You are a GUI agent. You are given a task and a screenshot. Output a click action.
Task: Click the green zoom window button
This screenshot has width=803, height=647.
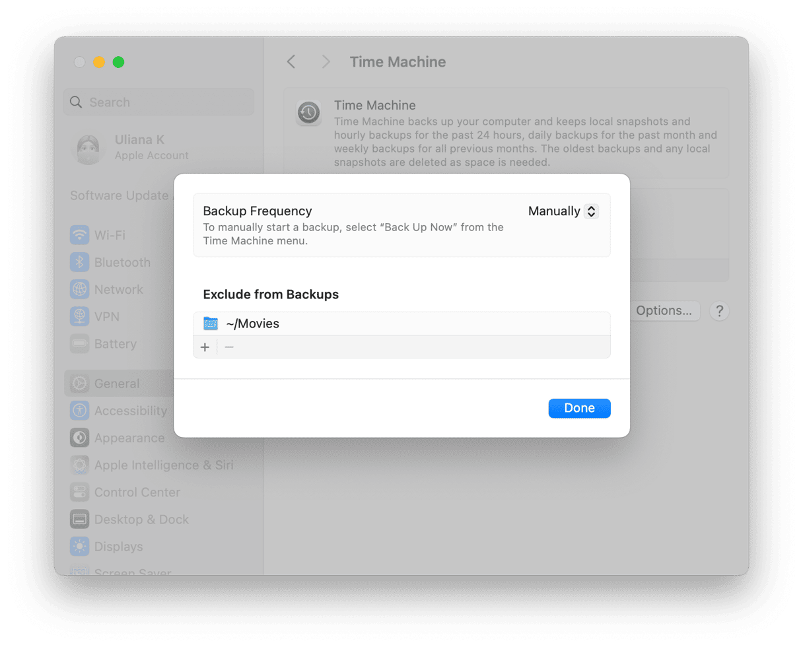tap(118, 62)
